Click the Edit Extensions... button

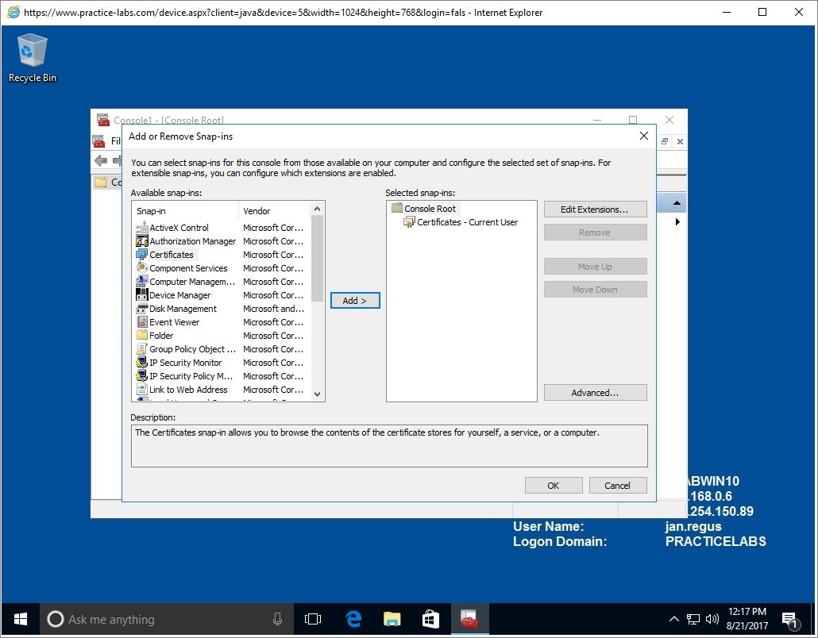(x=596, y=209)
